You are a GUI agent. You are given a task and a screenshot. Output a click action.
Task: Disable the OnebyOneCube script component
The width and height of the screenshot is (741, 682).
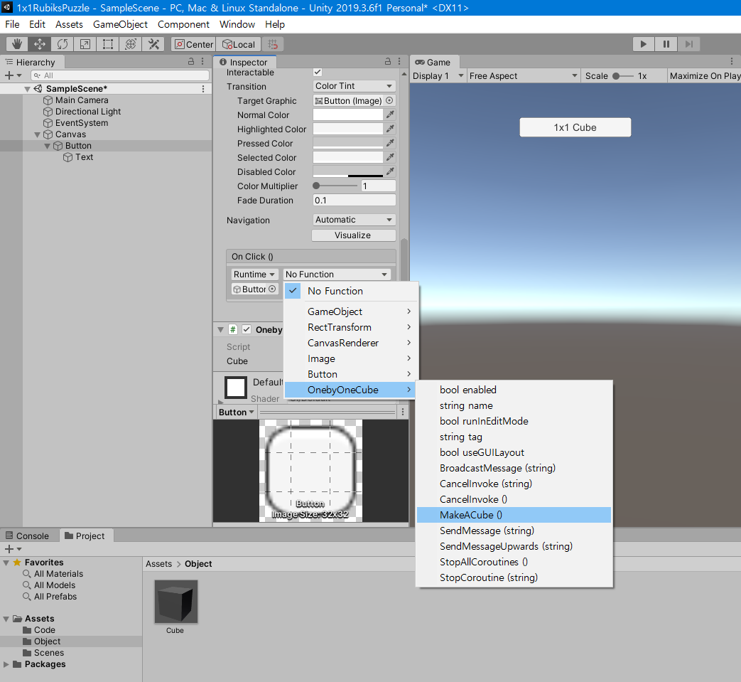[247, 329]
